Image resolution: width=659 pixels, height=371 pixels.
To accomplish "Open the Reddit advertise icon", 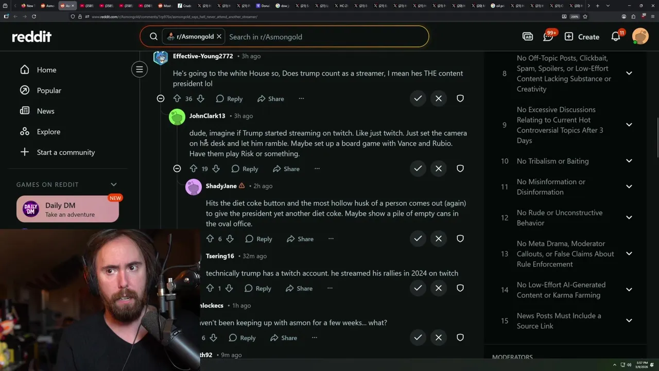I will pyautogui.click(x=528, y=37).
